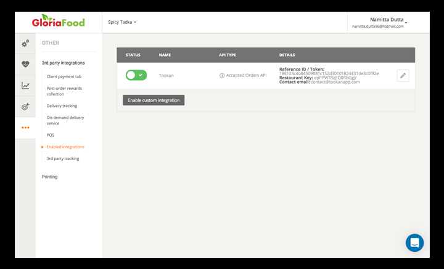
Task: Click the Reference ID token value
Action: click(x=329, y=73)
